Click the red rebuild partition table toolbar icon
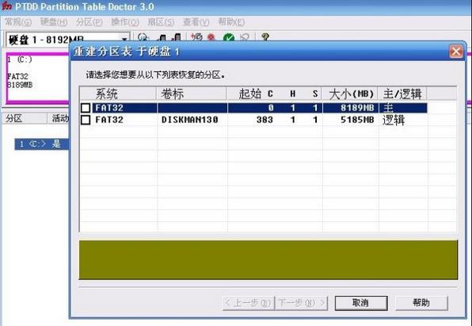472x326 pixels. coord(196,37)
